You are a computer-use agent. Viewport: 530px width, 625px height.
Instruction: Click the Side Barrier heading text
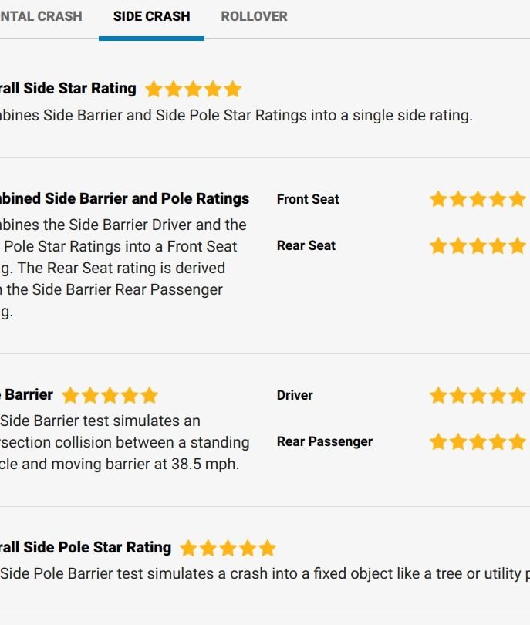tap(27, 394)
